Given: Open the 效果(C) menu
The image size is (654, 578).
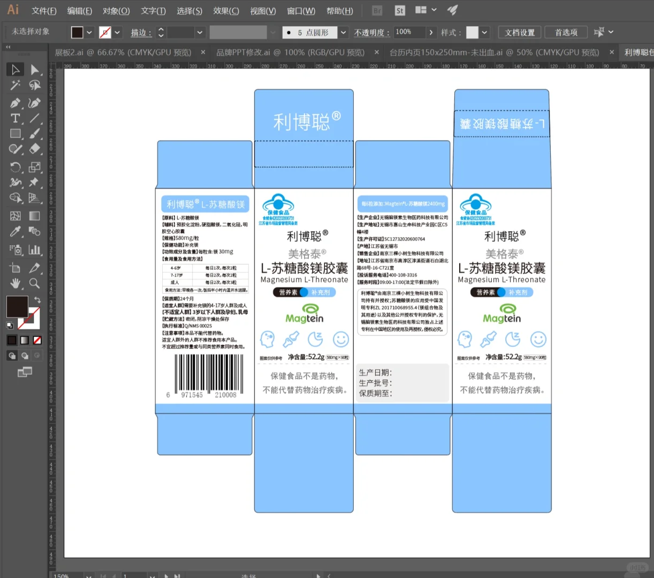Looking at the screenshot, I should point(226,11).
